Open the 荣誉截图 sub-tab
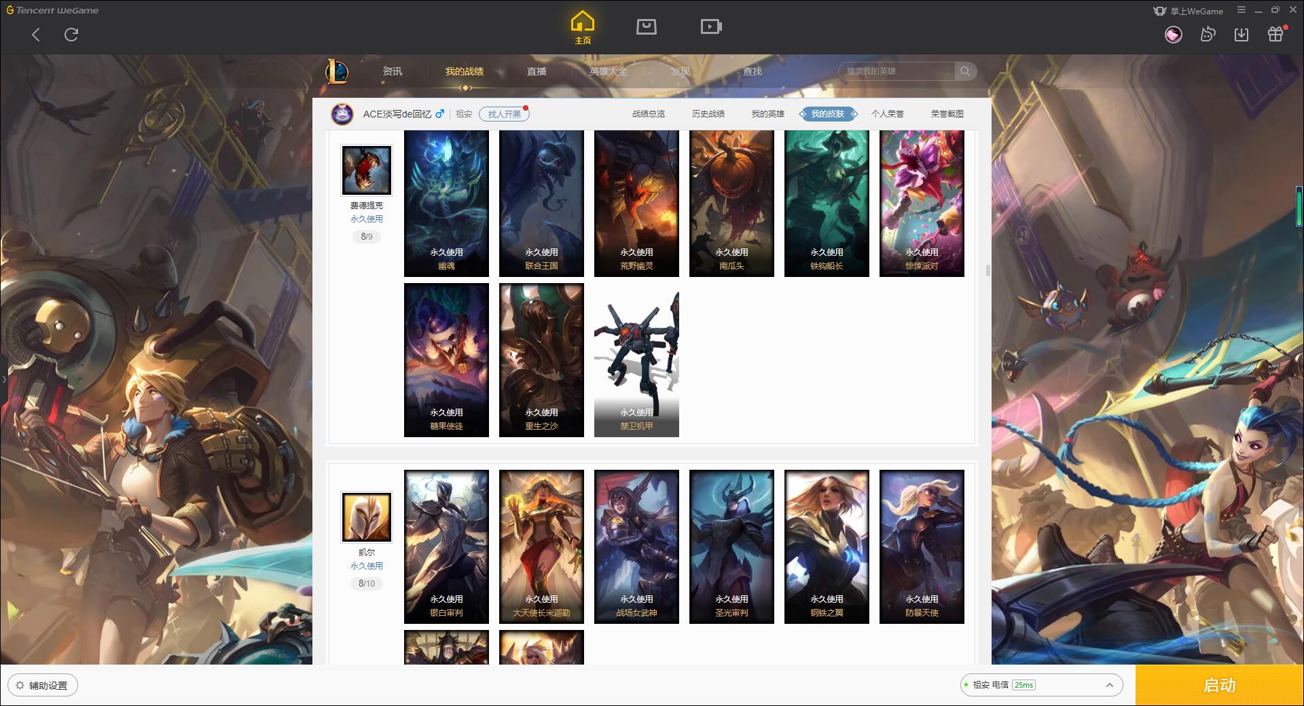The image size is (1304, 706). 947,114
